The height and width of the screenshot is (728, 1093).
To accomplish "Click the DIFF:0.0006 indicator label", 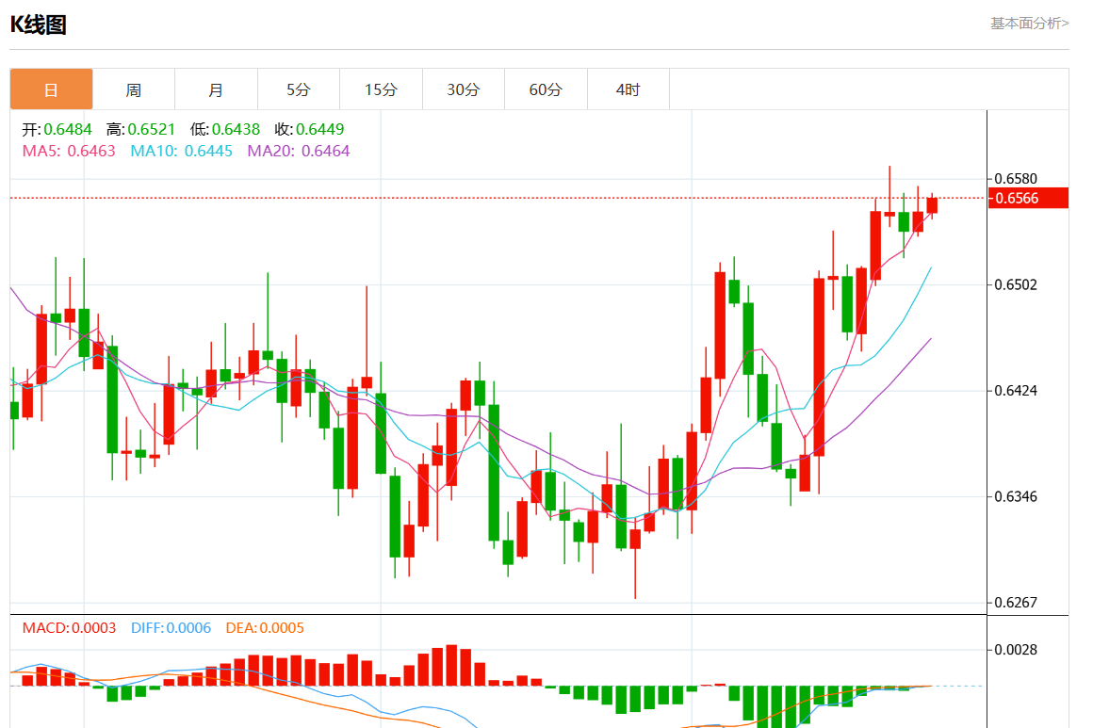I will 171,627.
